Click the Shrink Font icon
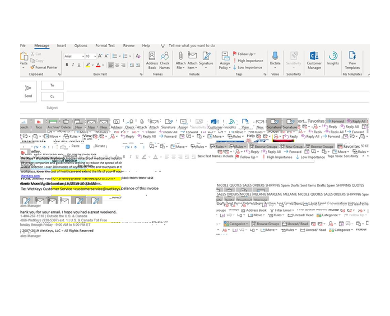This screenshot has width=390, height=316. coord(106,56)
